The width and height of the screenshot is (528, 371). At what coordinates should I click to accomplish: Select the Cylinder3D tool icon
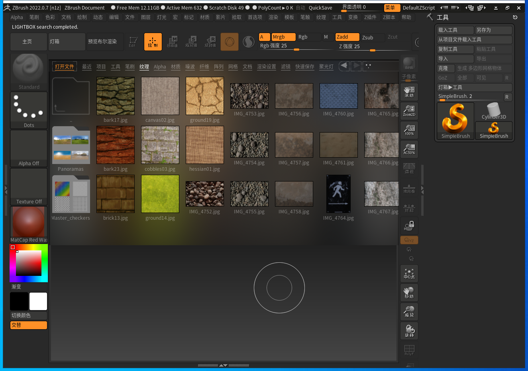494,111
